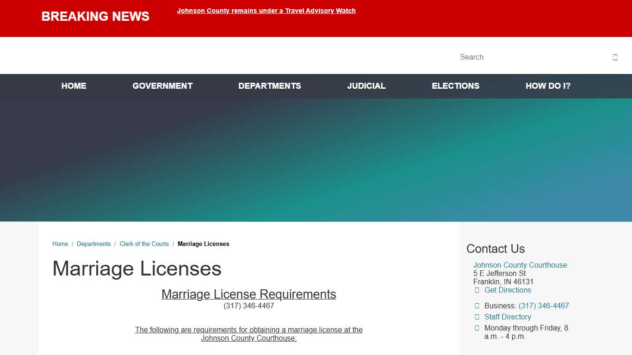Click the search magnifying glass icon
Image resolution: width=632 pixels, height=355 pixels.
pyautogui.click(x=615, y=57)
